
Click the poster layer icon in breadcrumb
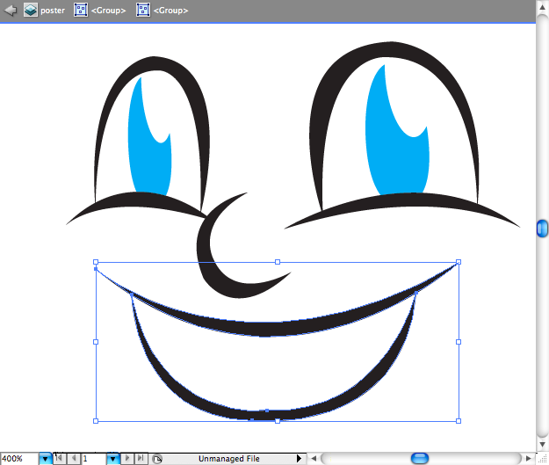[31, 11]
